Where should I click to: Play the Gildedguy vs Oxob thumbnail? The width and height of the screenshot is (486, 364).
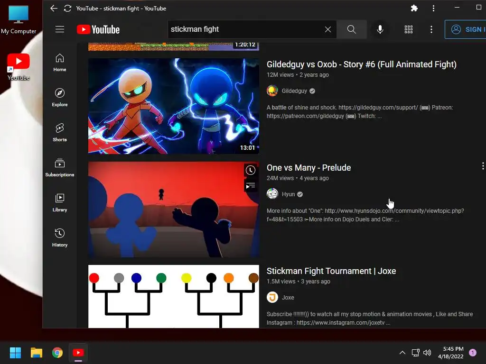click(174, 106)
